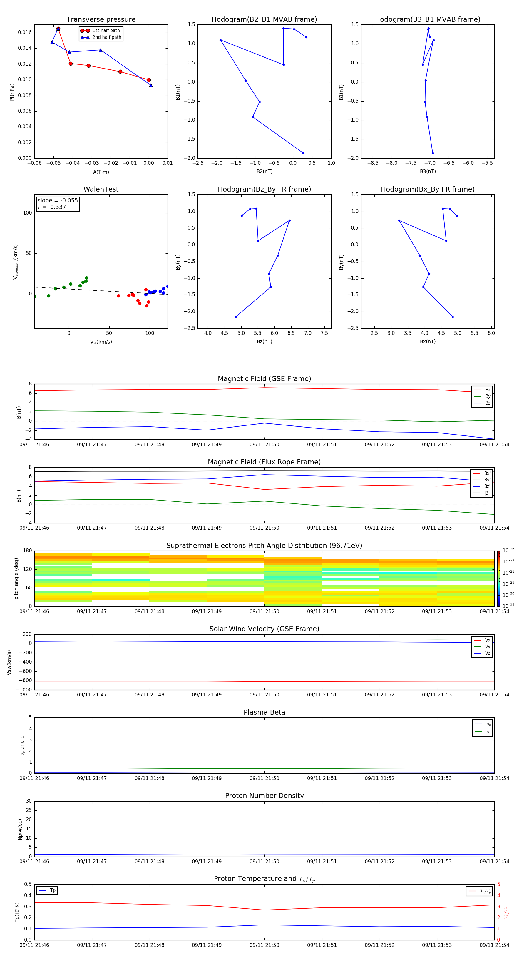
Task: Click the 'Hodogram(Bz_By FR frame)' title
Action: (264, 189)
